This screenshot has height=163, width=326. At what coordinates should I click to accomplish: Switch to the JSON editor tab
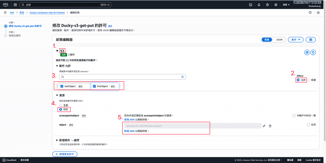[279, 40]
